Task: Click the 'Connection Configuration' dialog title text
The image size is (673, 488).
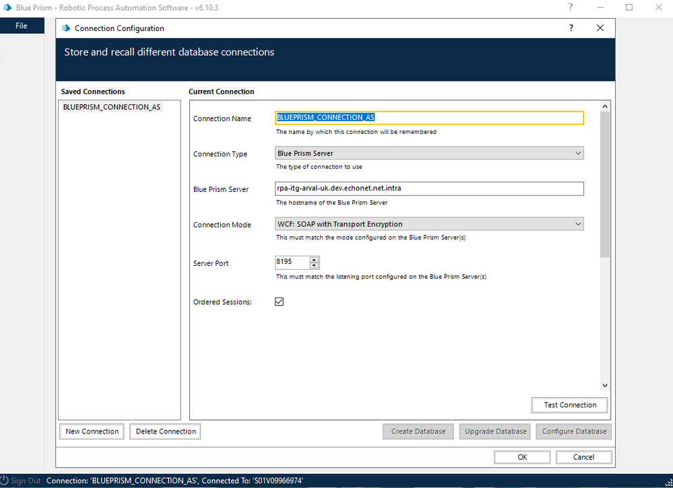Action: click(x=119, y=28)
